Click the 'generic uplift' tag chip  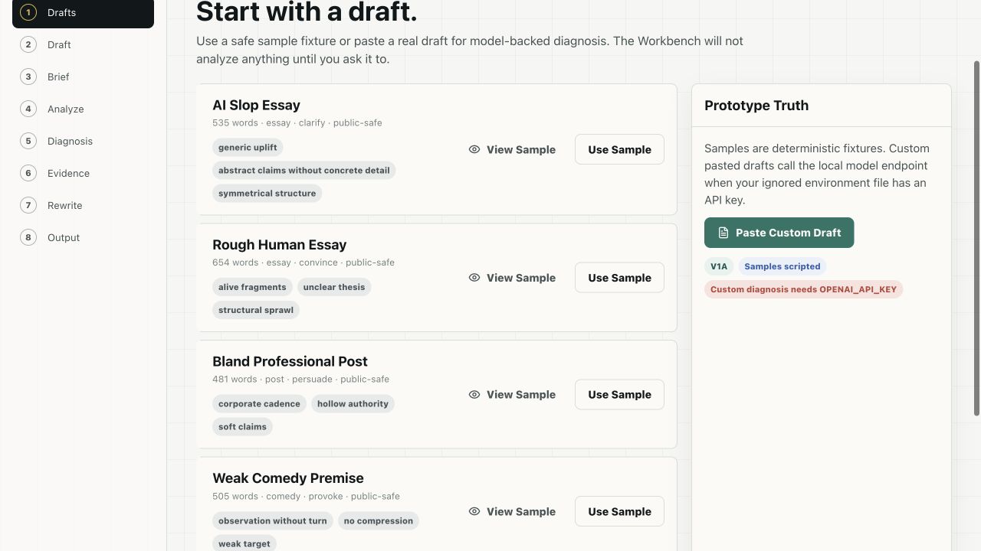point(248,148)
